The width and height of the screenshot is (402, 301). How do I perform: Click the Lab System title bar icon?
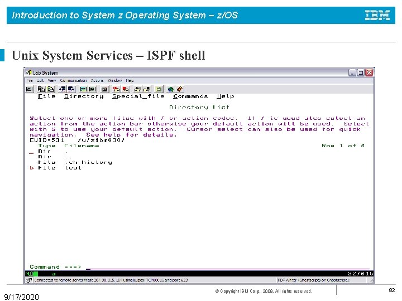(28, 72)
